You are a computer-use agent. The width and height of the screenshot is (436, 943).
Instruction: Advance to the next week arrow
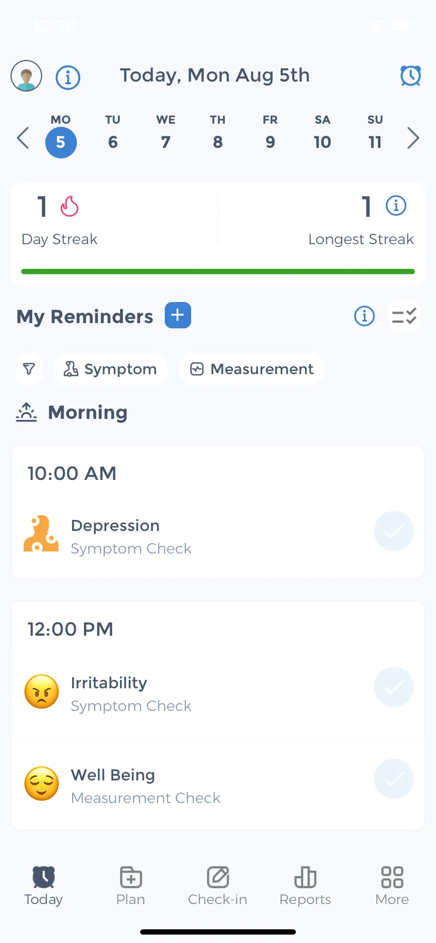coord(413,138)
